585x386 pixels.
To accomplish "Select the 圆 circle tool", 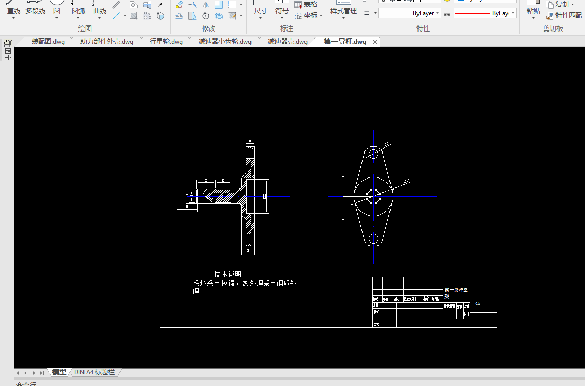I will 57,8.
